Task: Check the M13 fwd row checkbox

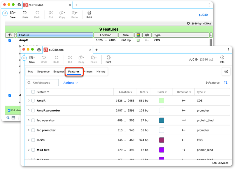Action: pos(33,150)
